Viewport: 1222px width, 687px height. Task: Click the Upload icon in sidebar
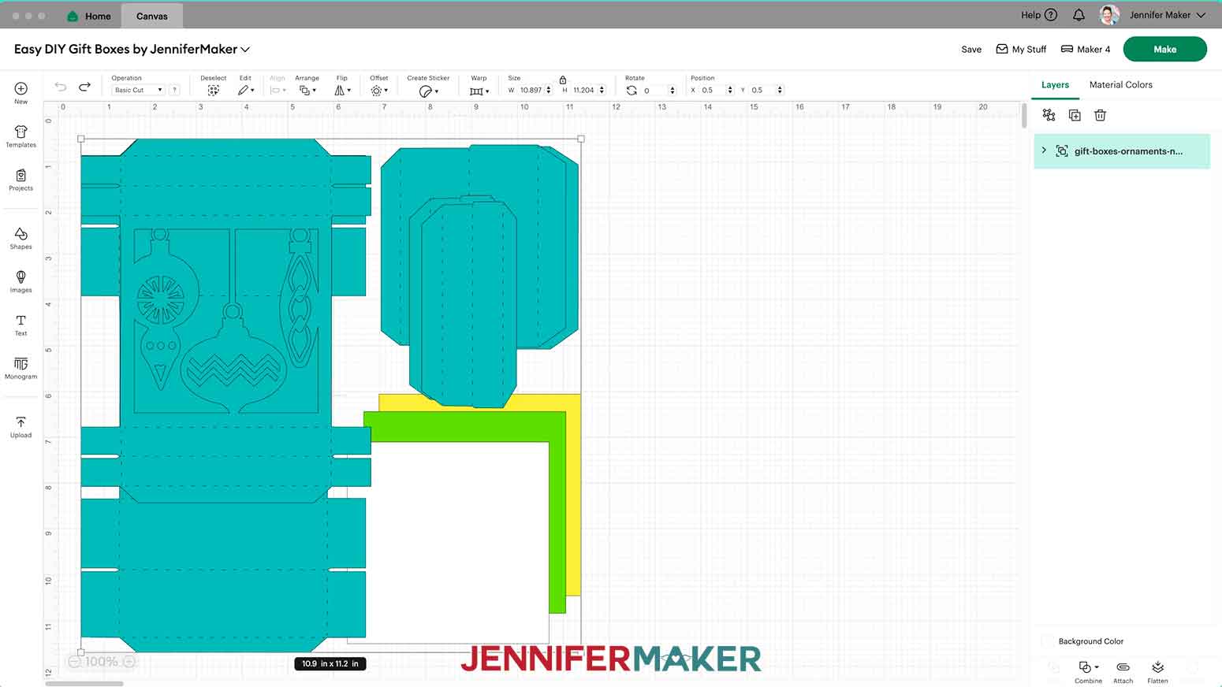[x=21, y=422]
